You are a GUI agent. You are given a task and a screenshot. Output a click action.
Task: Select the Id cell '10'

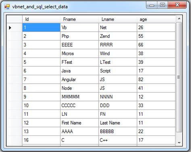point(42,105)
